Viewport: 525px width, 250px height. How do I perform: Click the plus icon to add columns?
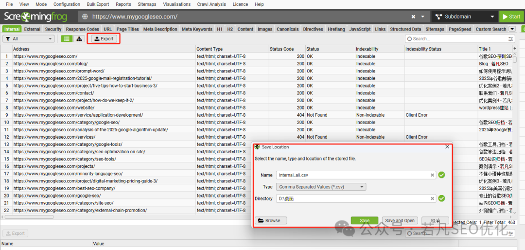click(x=515, y=49)
